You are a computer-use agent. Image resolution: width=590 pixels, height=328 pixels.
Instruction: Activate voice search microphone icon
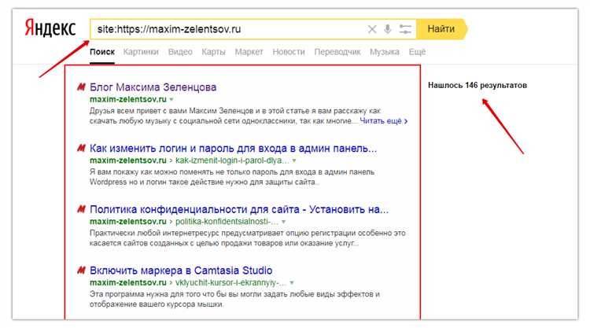(388, 29)
